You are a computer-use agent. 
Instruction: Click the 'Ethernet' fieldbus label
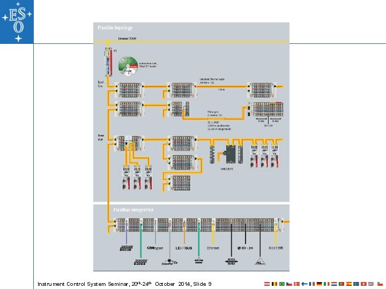point(213,248)
